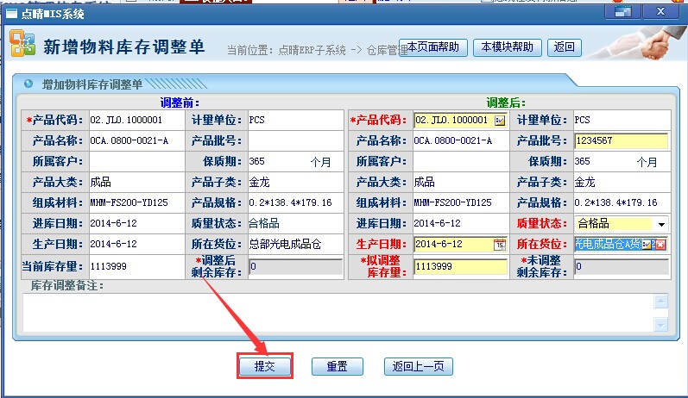
Task: Close the 点睛 system window
Action: tap(660, 12)
